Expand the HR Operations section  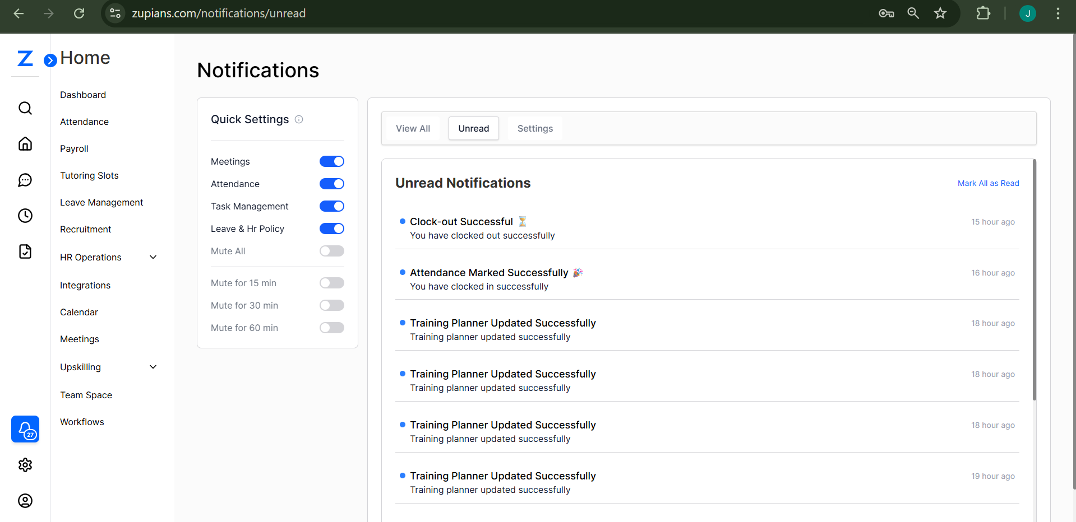coord(153,257)
